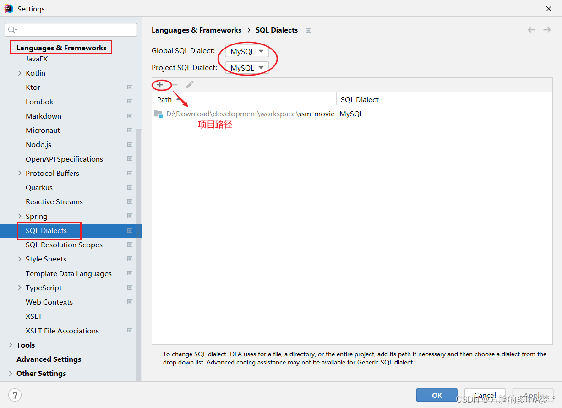Image resolution: width=562 pixels, height=408 pixels.
Task: Click project-level icon next to SQL Dialects breadcrumb
Action: point(309,30)
